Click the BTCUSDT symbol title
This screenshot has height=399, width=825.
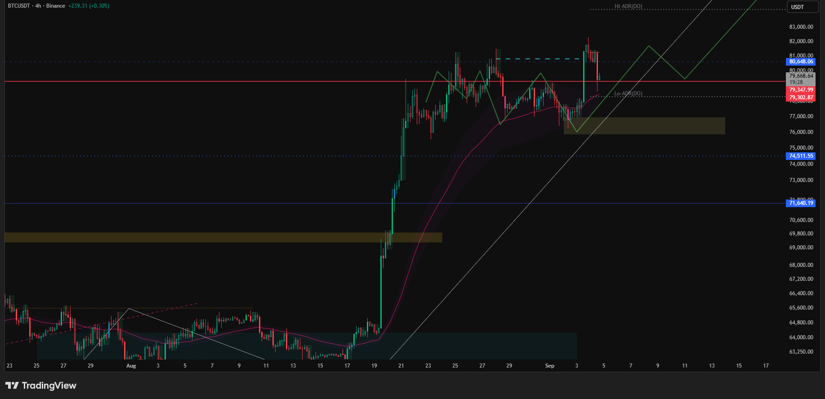pos(19,6)
